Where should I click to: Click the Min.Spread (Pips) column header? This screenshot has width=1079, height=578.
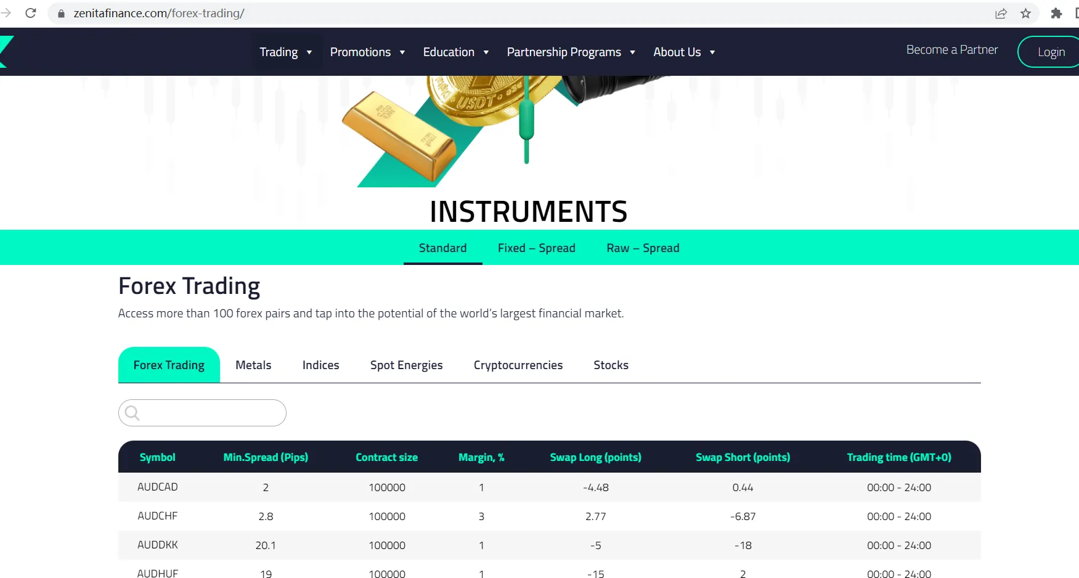266,457
